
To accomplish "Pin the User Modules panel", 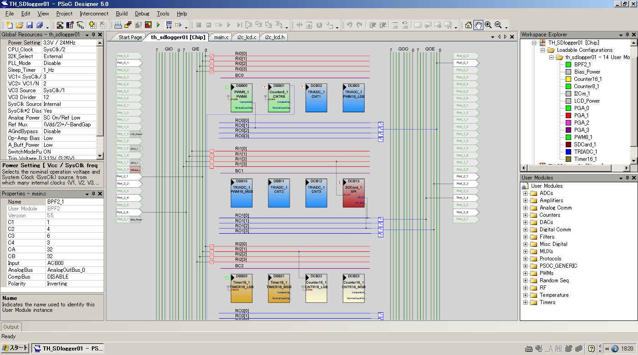I will [627, 178].
